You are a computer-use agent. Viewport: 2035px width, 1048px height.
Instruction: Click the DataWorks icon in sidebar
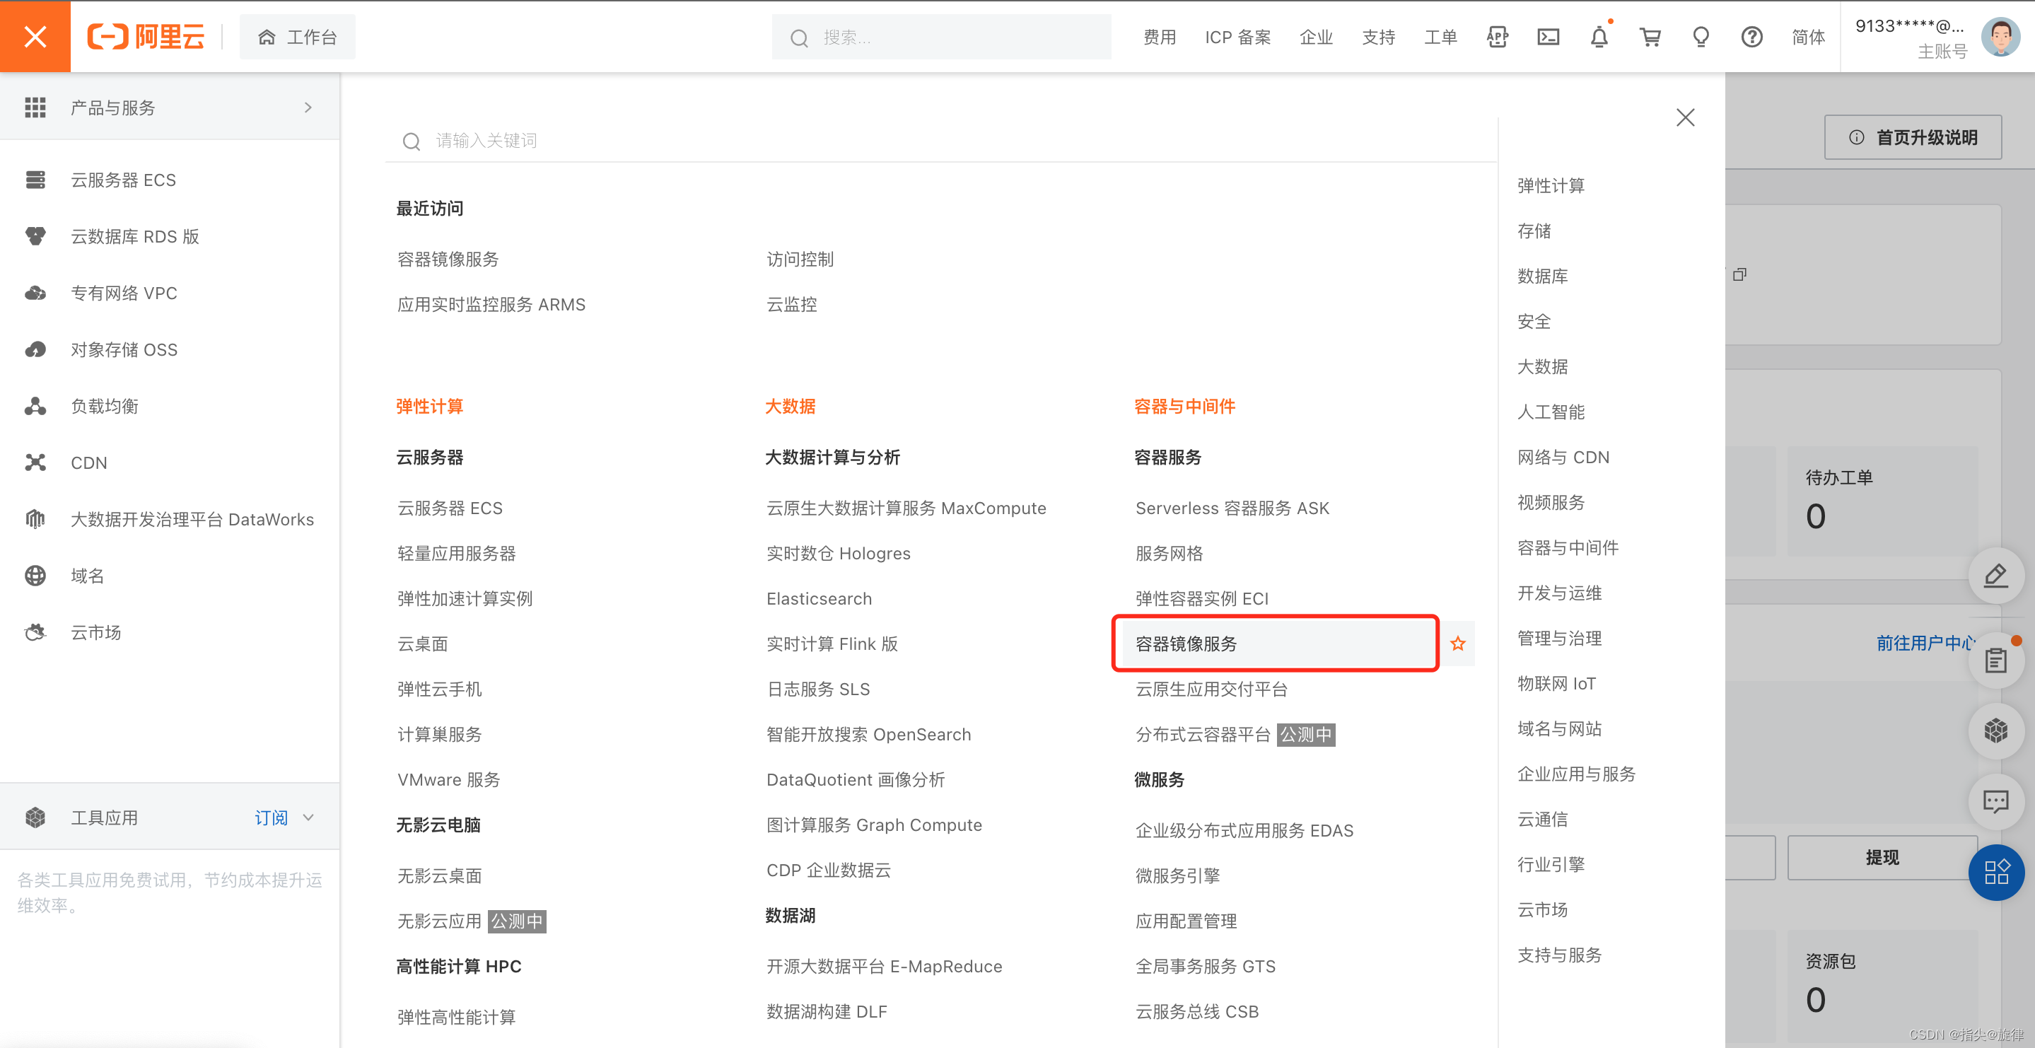point(35,518)
